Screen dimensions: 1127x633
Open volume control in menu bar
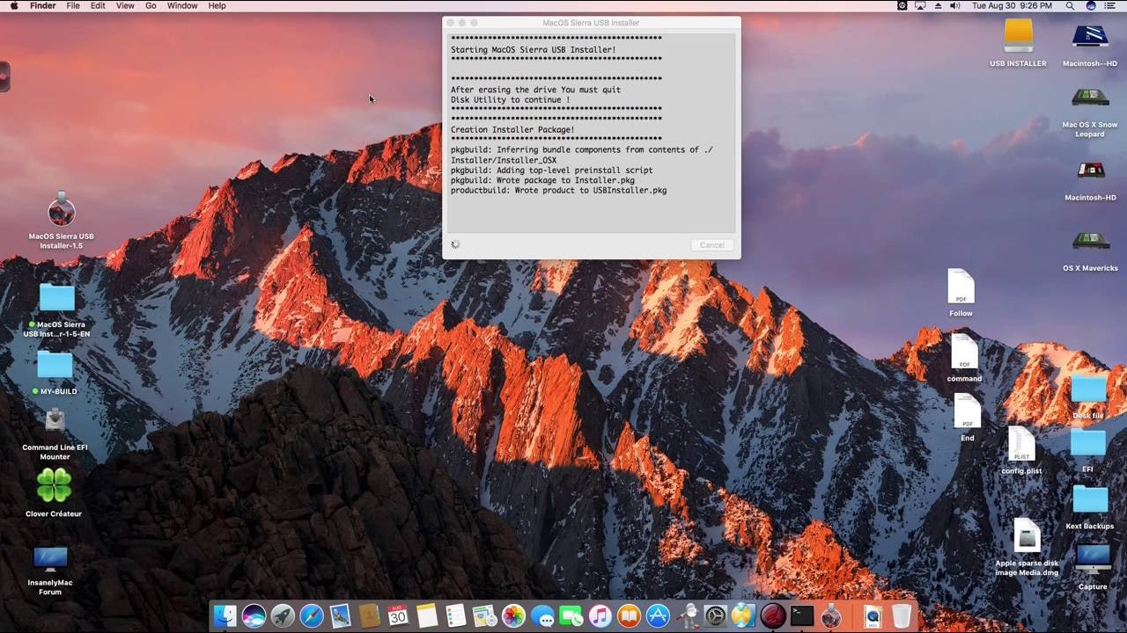(954, 5)
